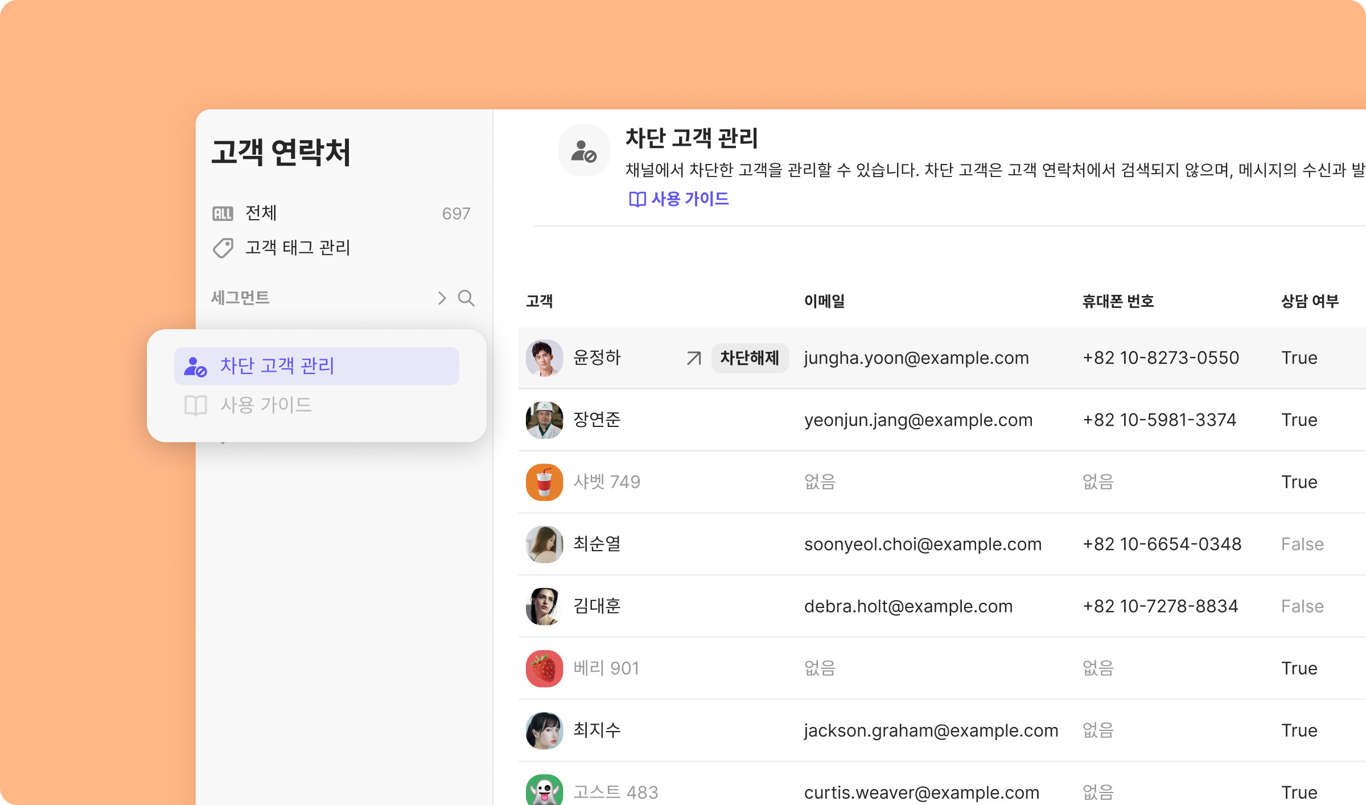Sort by the 이메일 column header
Screen dimensions: 1366x805
[824, 301]
